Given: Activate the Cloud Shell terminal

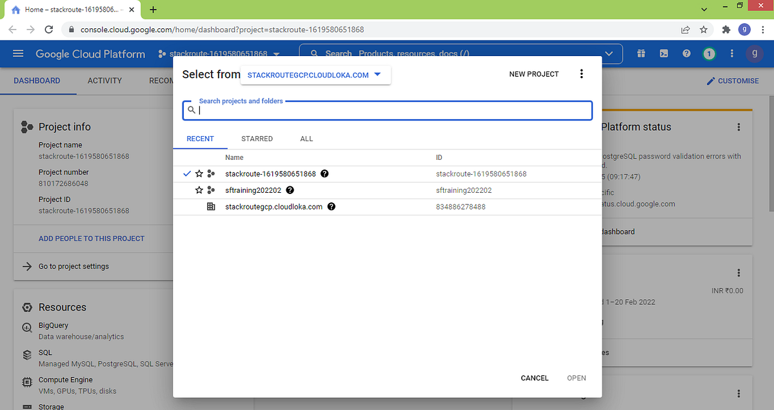Looking at the screenshot, I should [x=664, y=54].
